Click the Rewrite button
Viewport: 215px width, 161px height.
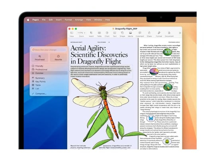58,58
